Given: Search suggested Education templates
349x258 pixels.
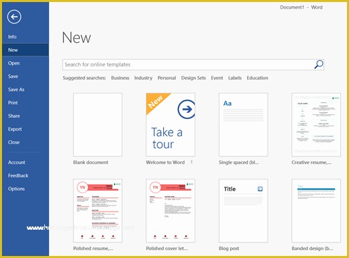Looking at the screenshot, I should [x=257, y=78].
